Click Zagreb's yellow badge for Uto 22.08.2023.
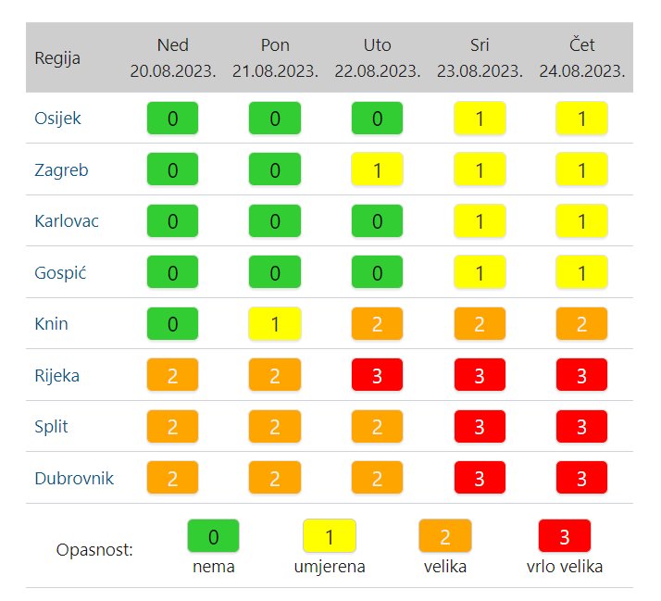The width and height of the screenshot is (661, 601). click(377, 170)
